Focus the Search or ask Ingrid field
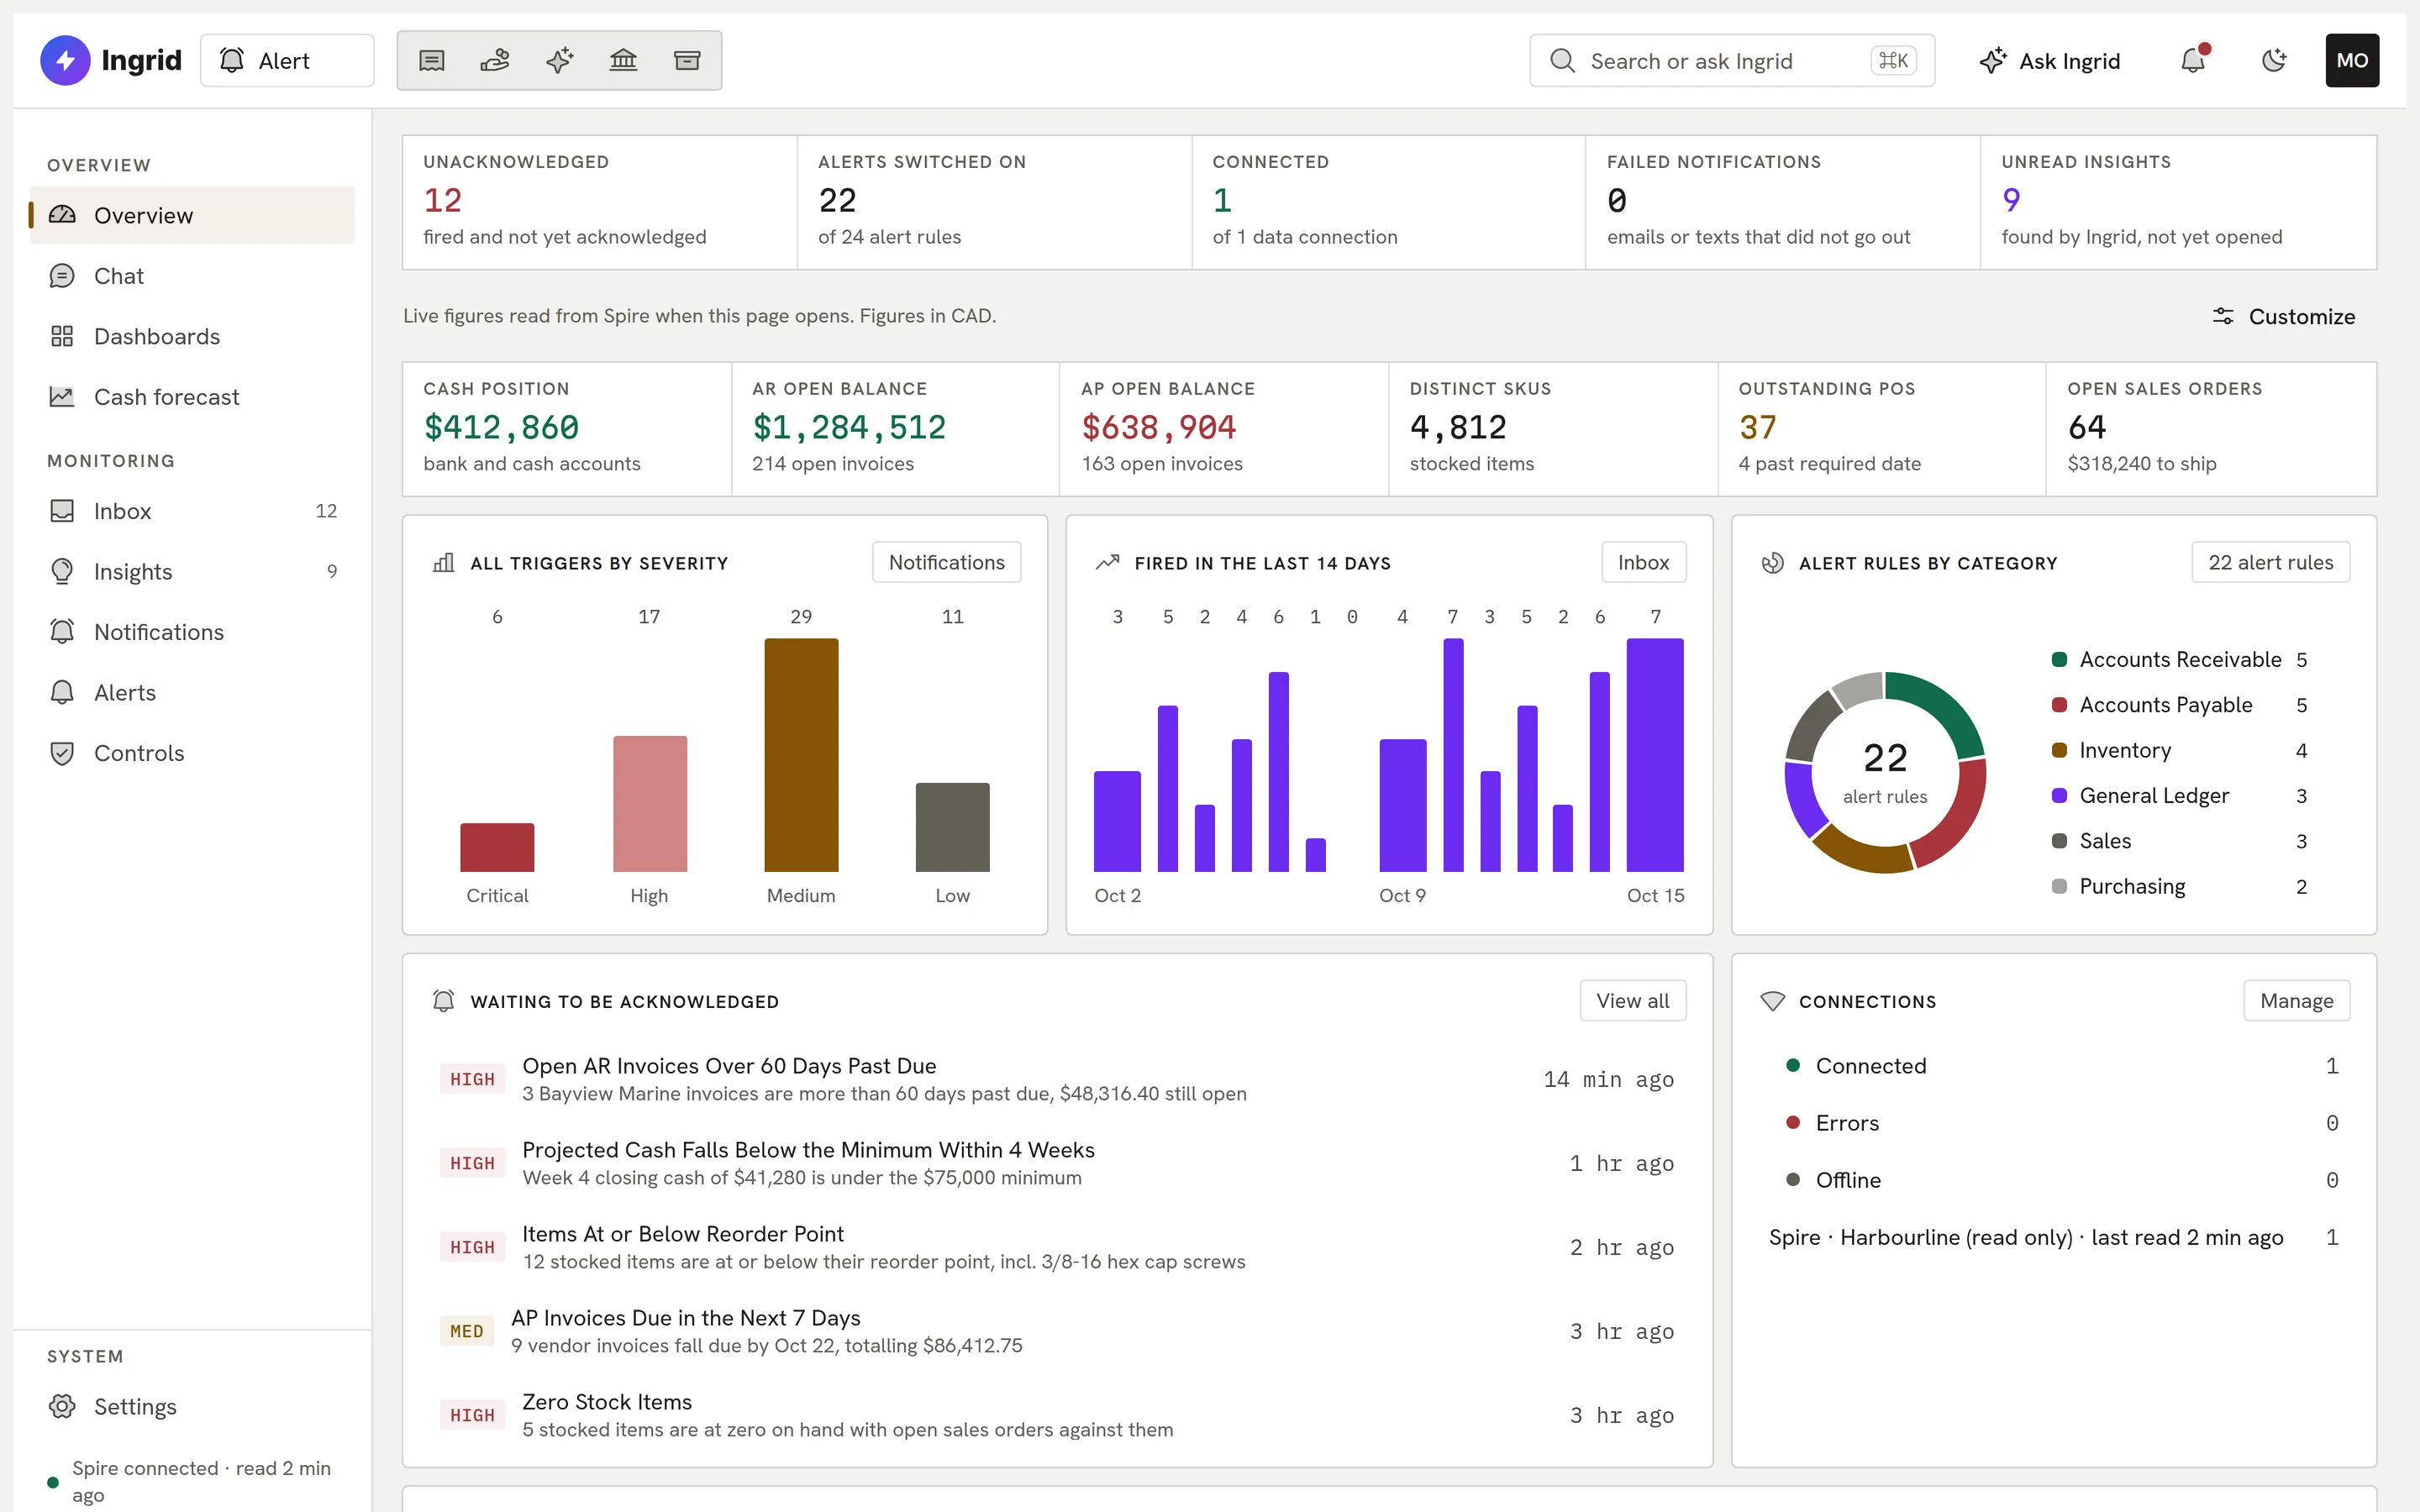 point(1732,61)
